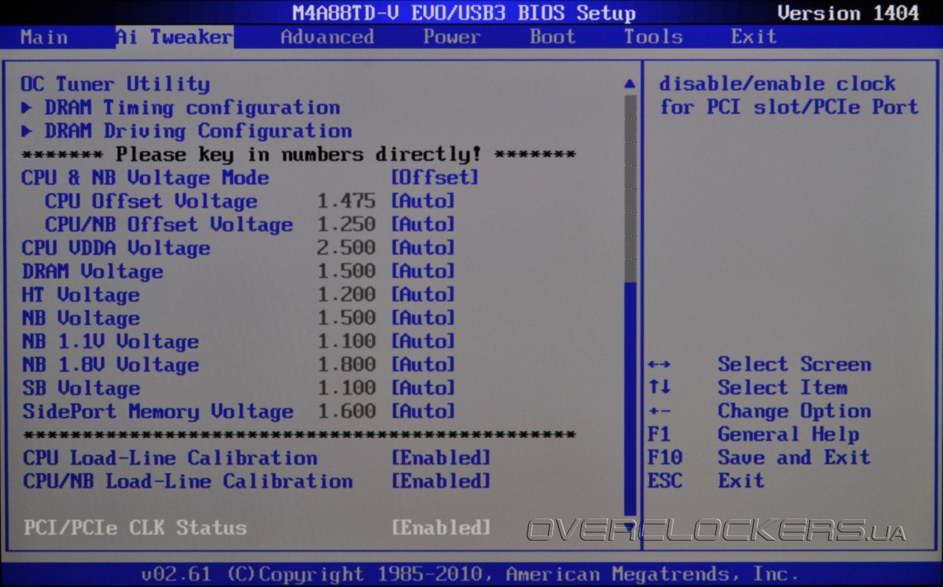The height and width of the screenshot is (587, 943).
Task: Toggle PCI/PCIe CLK Status Enabled value
Action: tap(441, 528)
